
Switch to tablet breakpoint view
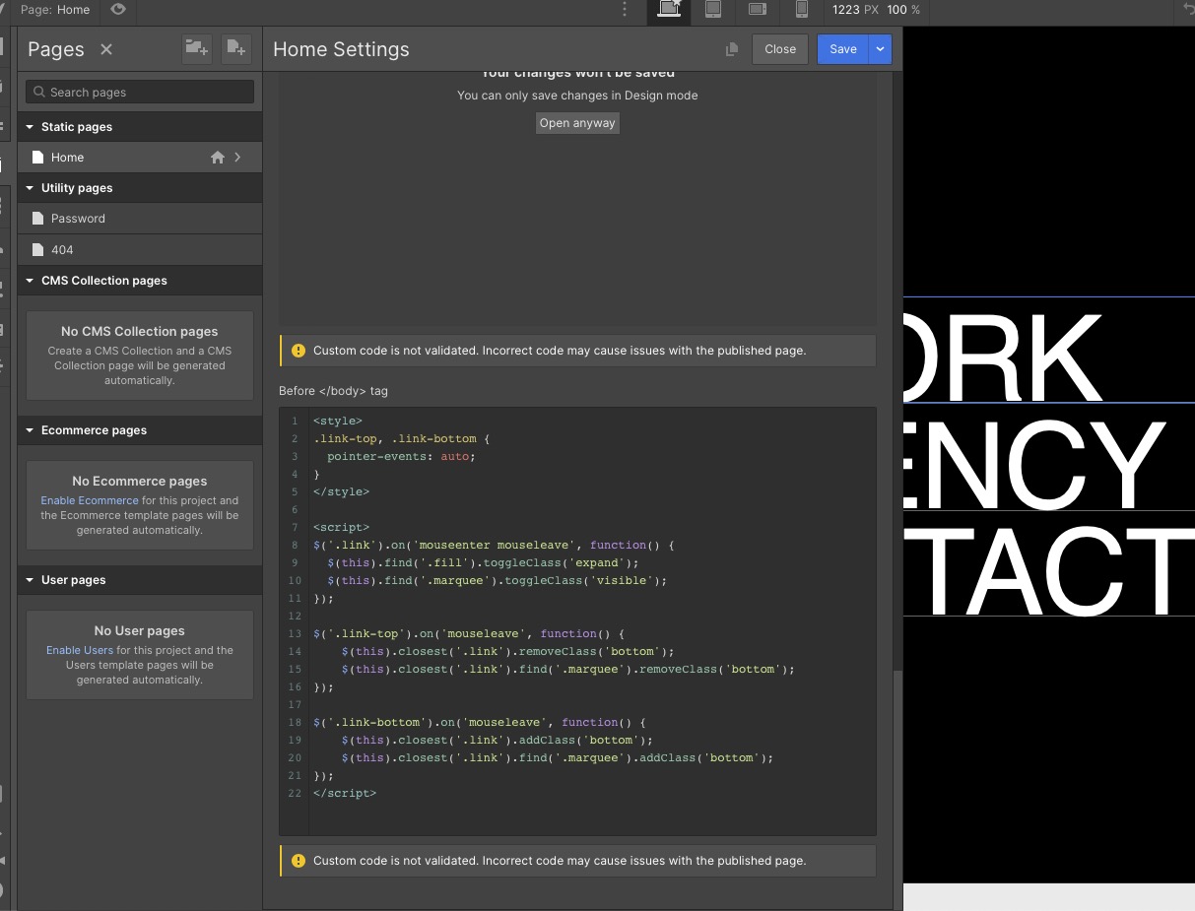(x=713, y=10)
